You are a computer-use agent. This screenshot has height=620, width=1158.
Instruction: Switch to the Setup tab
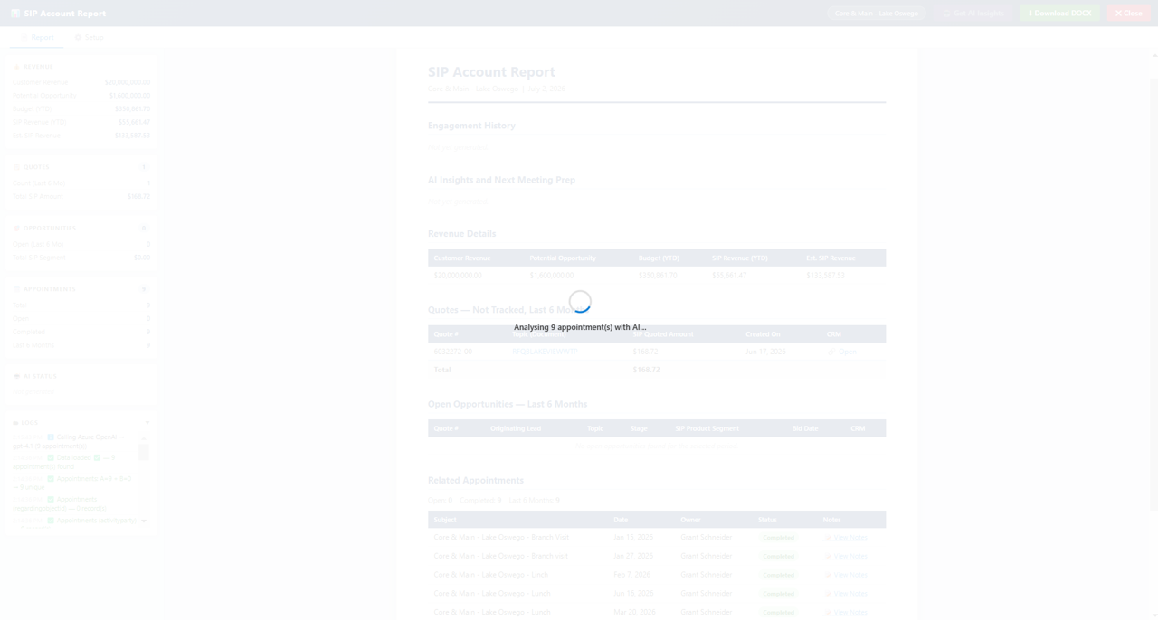click(89, 37)
